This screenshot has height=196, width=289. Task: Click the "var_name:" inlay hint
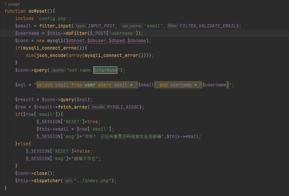(132, 26)
